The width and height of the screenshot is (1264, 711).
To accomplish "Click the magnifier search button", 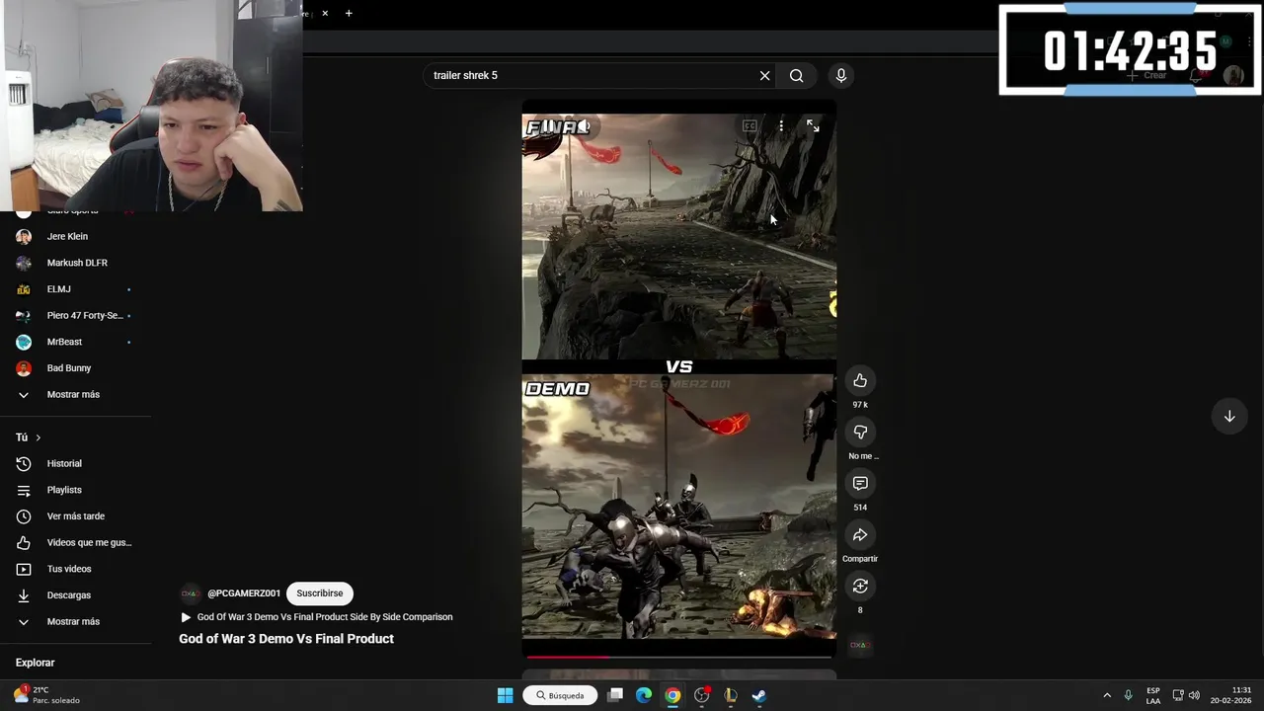I will pos(796,76).
